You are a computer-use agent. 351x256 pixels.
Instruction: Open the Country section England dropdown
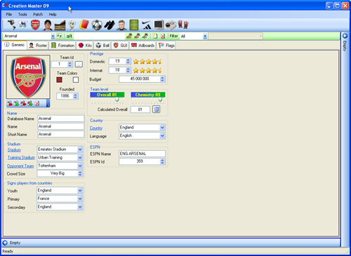pyautogui.click(x=162, y=128)
